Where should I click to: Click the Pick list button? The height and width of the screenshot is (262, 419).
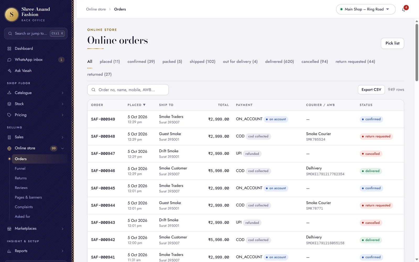coord(392,43)
